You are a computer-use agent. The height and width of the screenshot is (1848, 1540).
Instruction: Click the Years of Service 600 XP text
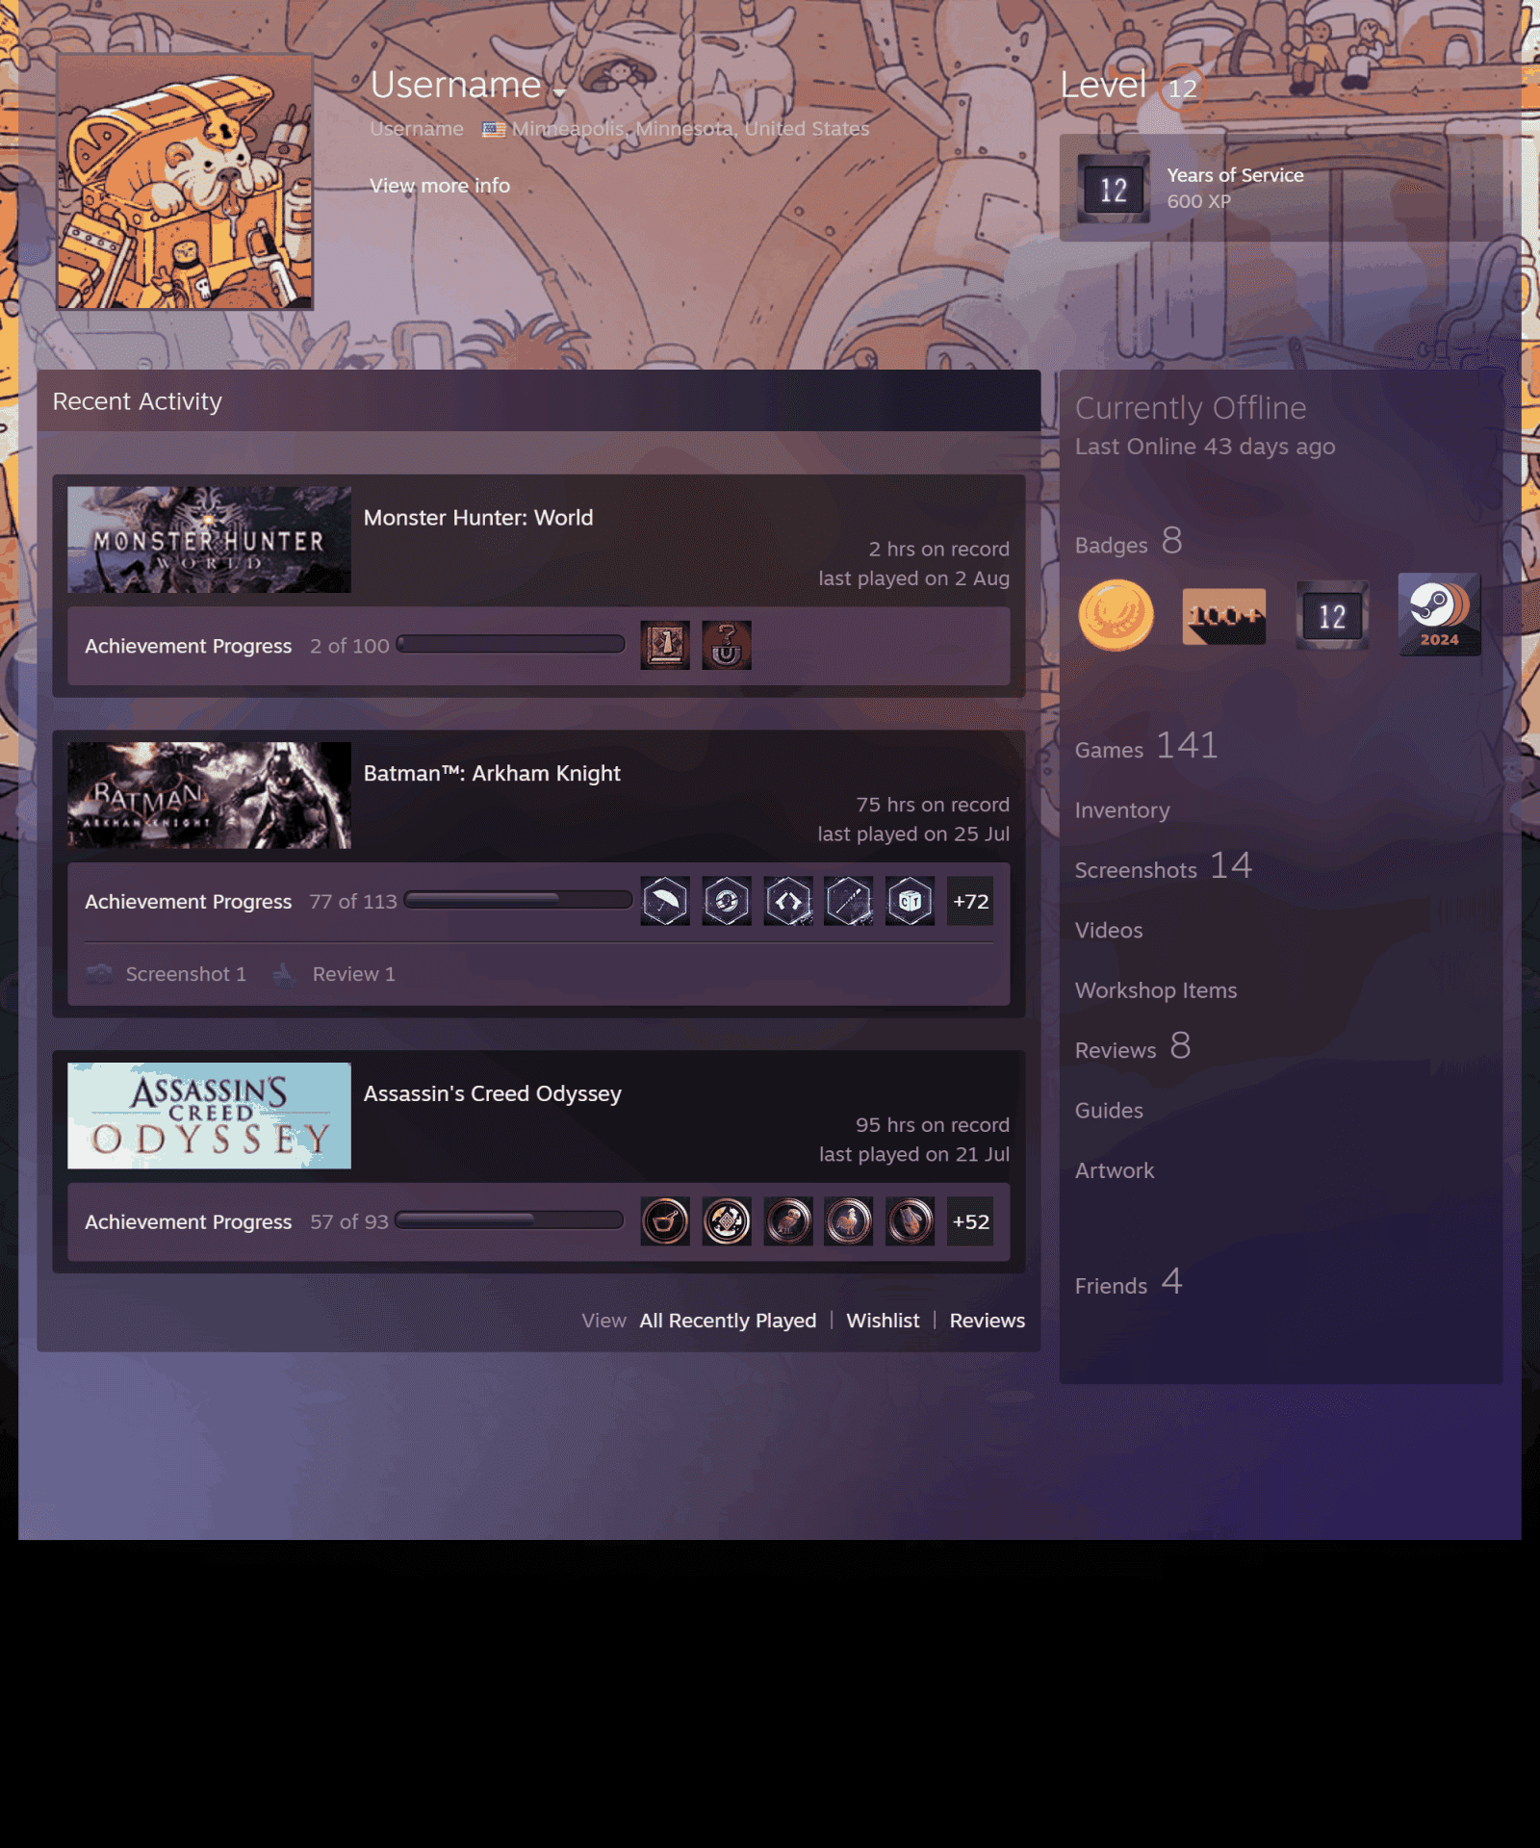1236,189
